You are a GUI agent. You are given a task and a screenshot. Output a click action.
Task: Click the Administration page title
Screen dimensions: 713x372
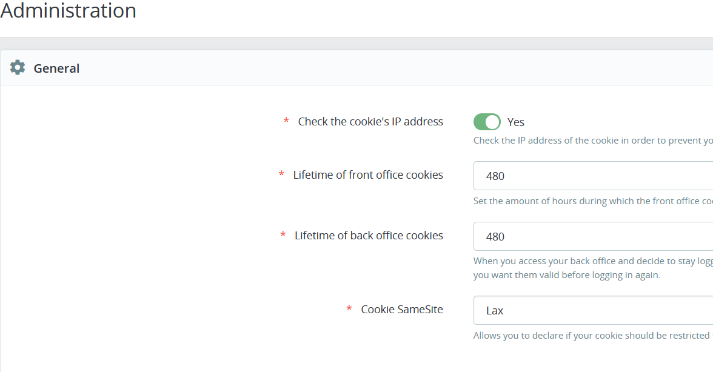[x=68, y=10]
